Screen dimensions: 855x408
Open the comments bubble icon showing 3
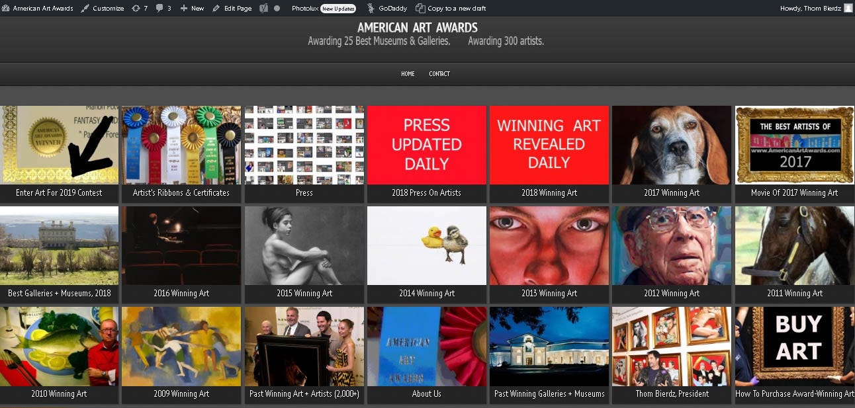163,8
